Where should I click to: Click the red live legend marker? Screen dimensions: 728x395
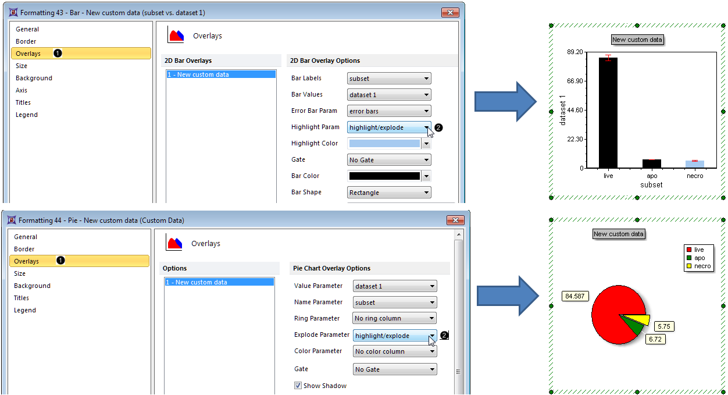pyautogui.click(x=689, y=250)
